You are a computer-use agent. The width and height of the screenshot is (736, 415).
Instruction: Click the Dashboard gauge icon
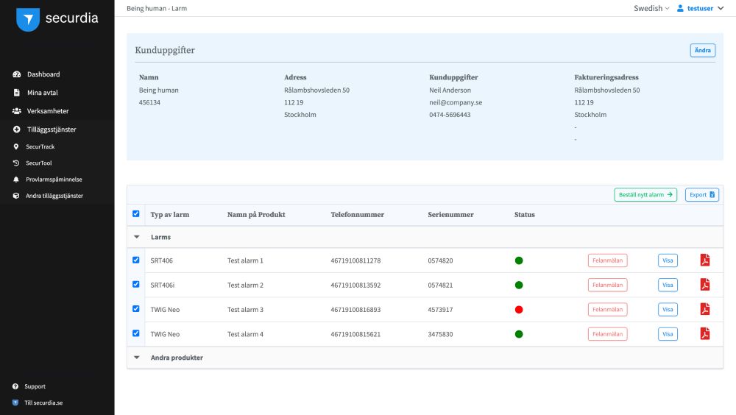[16, 74]
